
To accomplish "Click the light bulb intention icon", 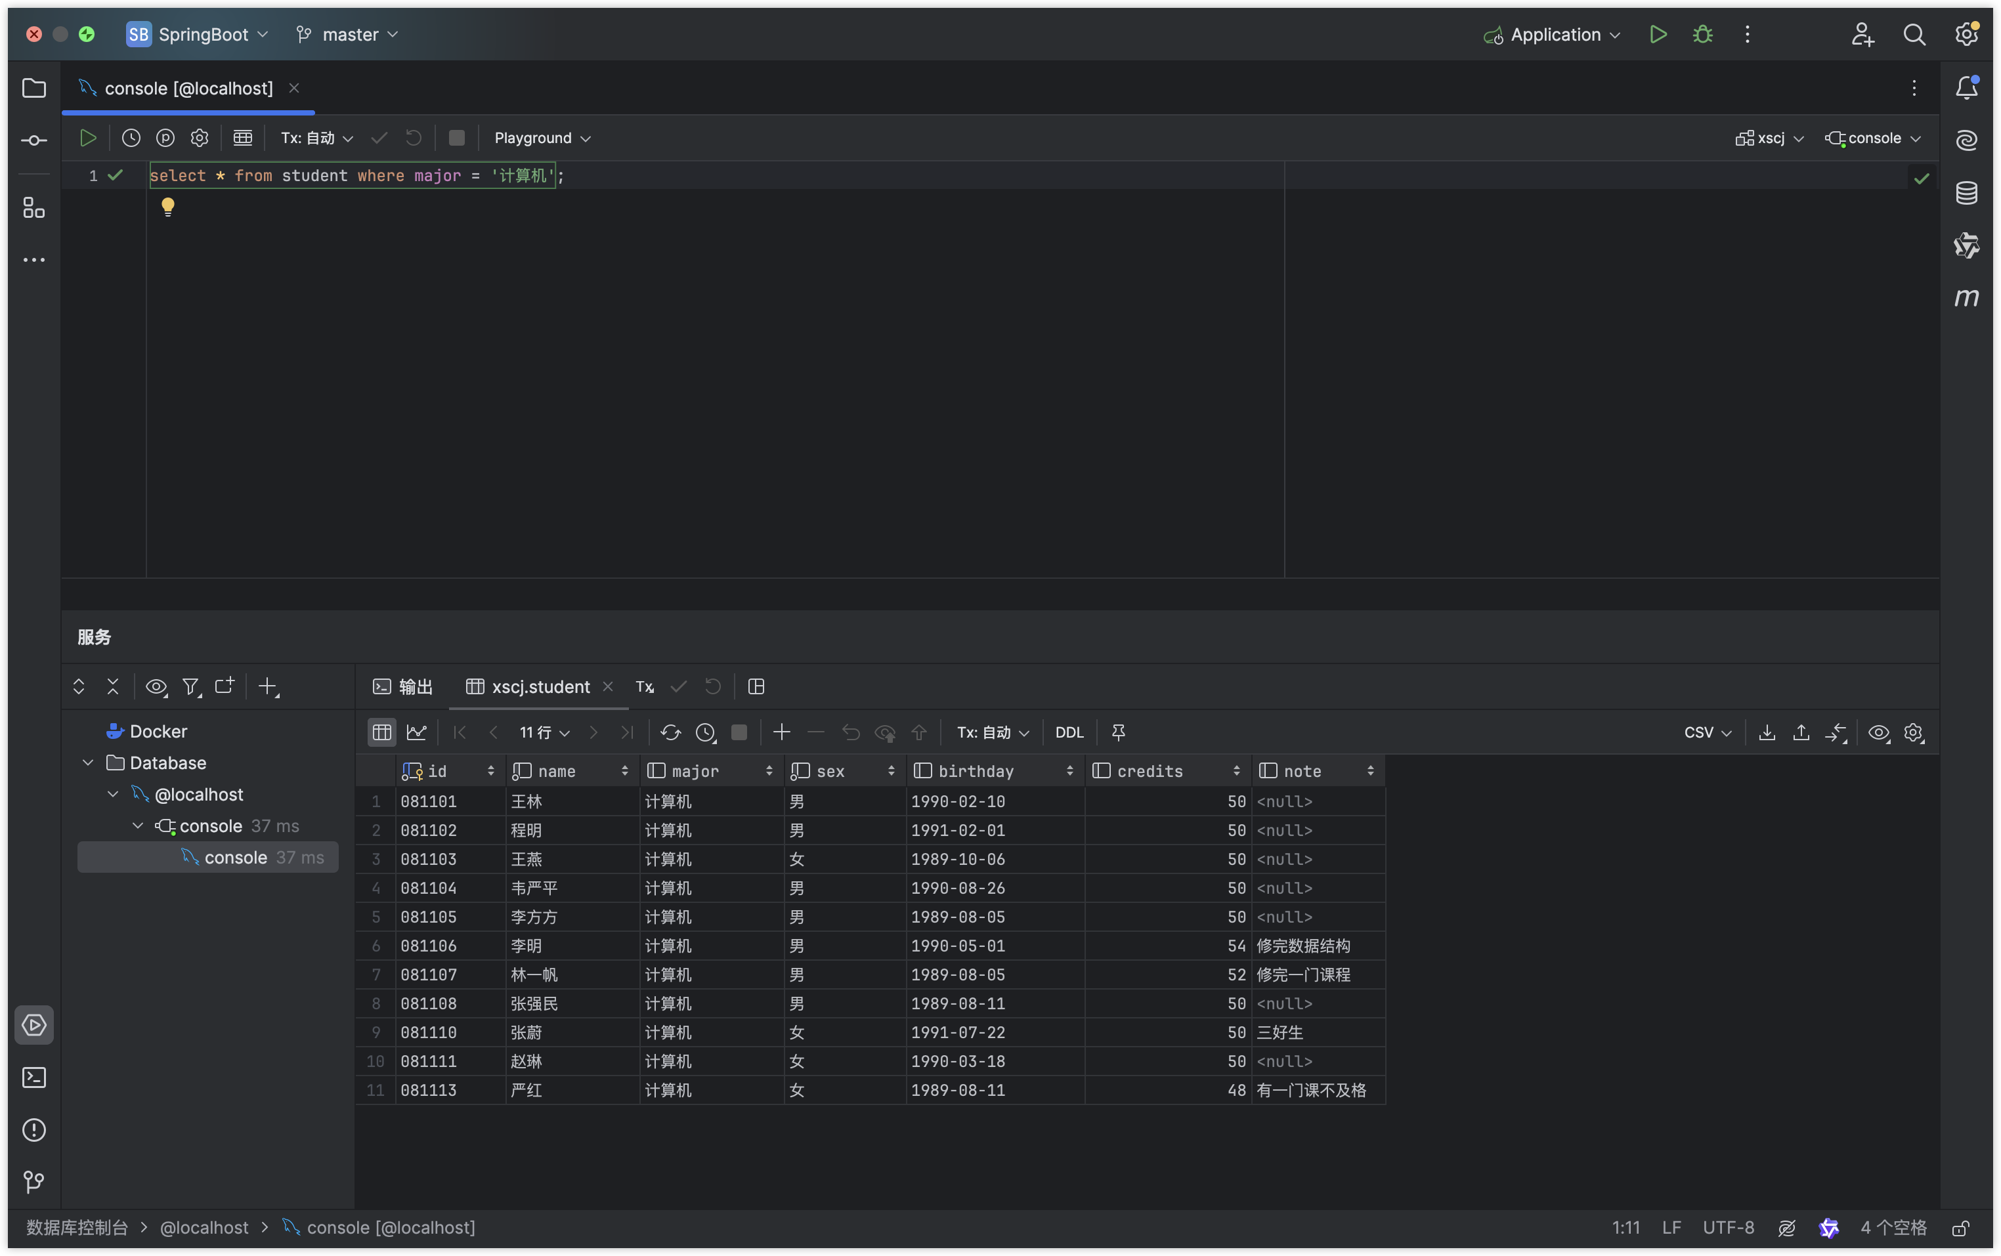I will coord(168,205).
